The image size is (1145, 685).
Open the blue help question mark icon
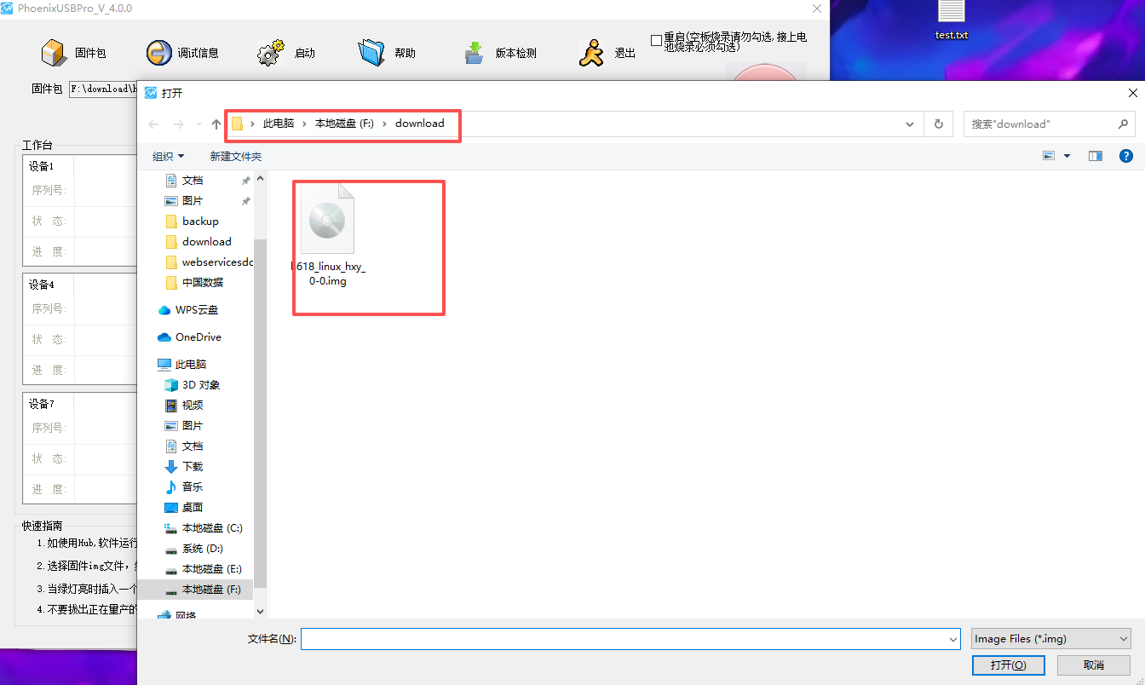point(1125,156)
